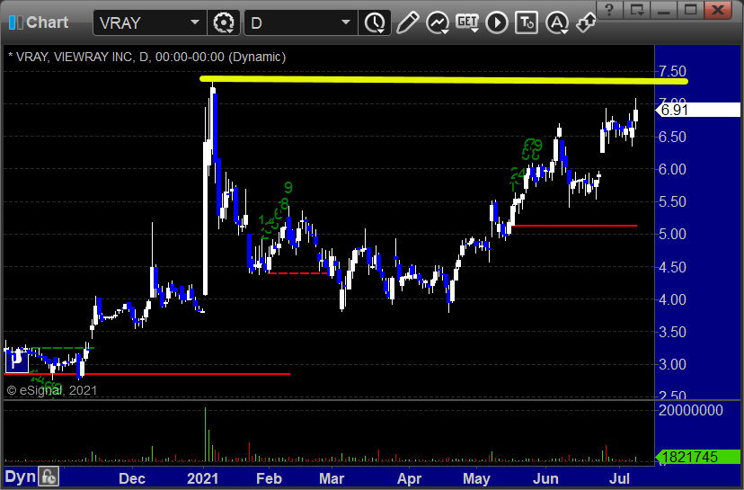Click the current price label 6.91
This screenshot has height=490, width=744.
tap(697, 111)
